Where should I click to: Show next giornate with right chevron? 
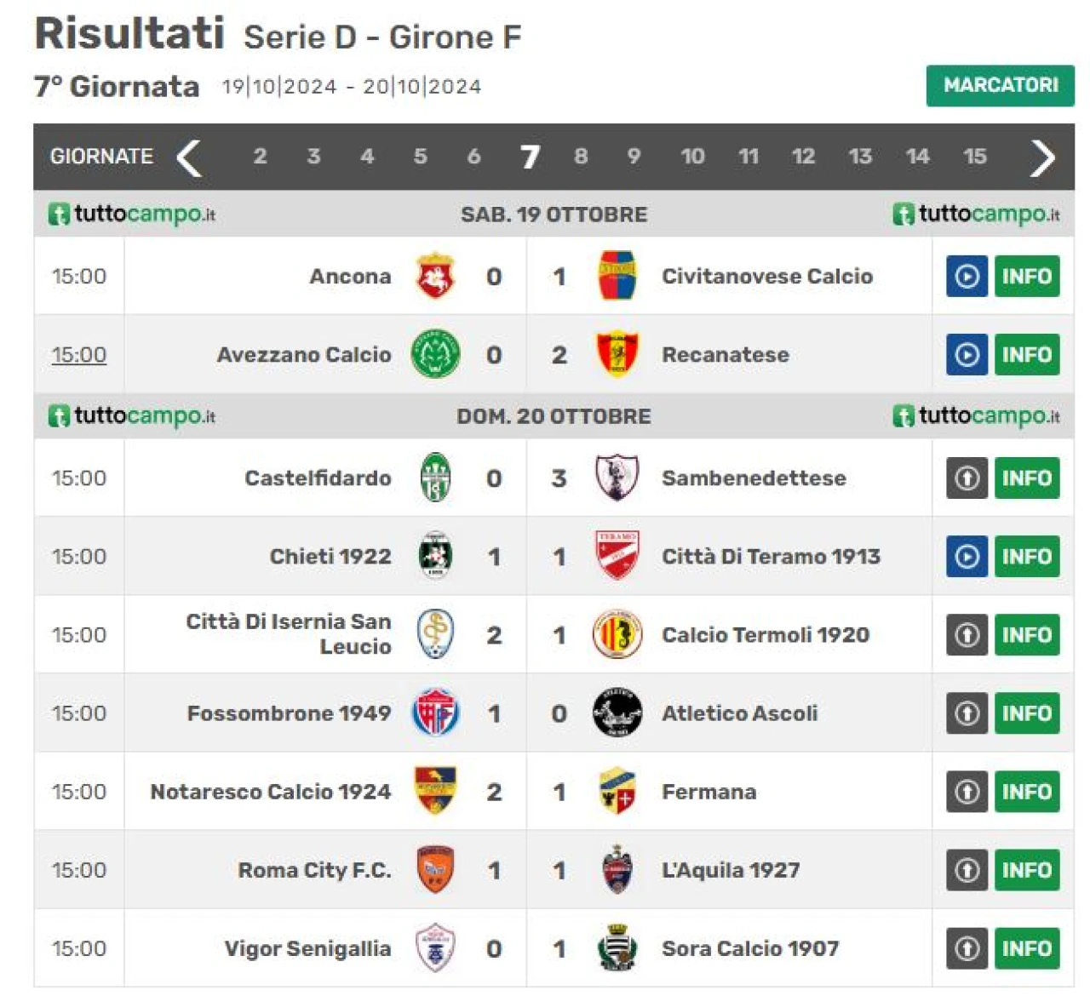[x=1042, y=157]
